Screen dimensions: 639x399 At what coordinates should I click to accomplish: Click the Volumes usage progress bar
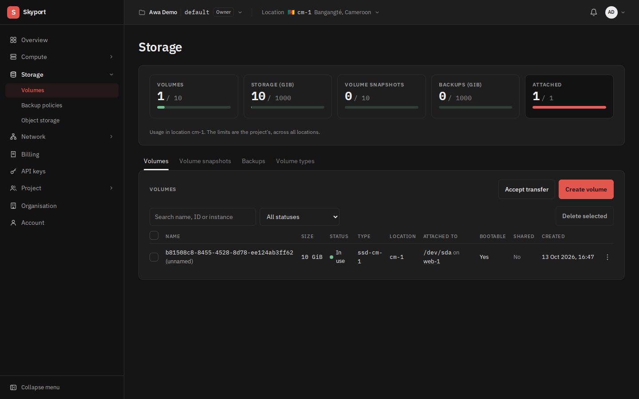[194, 107]
